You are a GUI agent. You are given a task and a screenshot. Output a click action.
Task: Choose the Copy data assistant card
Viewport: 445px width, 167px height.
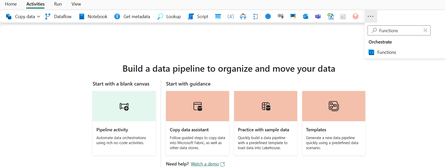coord(197,123)
